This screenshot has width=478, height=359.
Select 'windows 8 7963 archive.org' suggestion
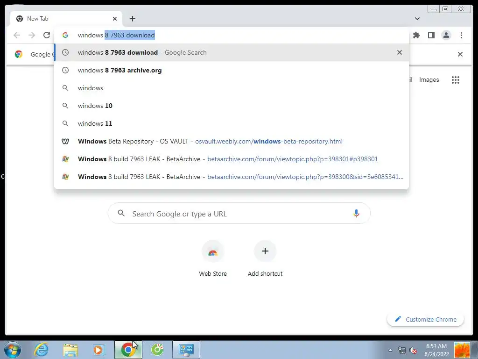pyautogui.click(x=232, y=70)
